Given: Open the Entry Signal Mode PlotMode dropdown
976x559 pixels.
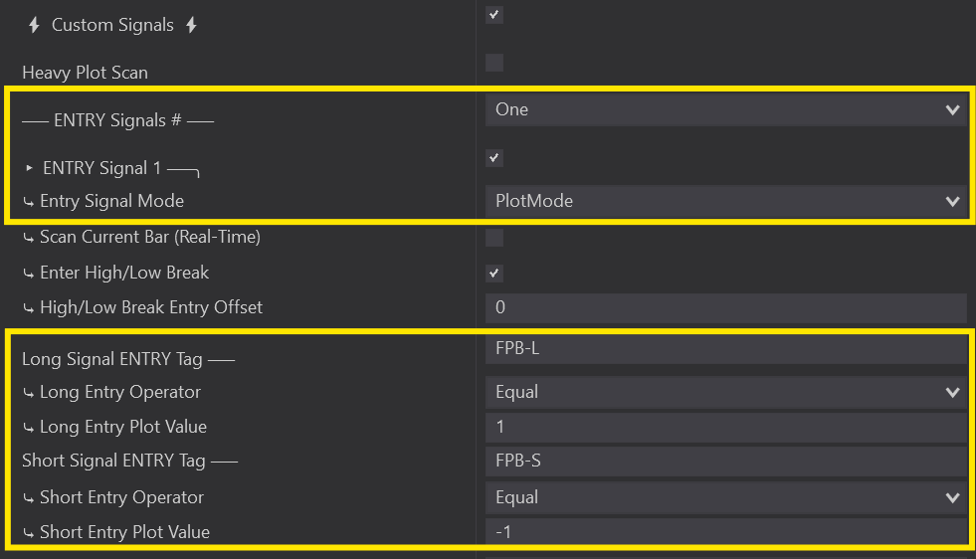Looking at the screenshot, I should [x=725, y=201].
